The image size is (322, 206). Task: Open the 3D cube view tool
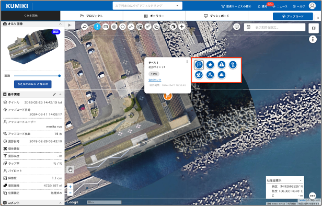click(174, 27)
